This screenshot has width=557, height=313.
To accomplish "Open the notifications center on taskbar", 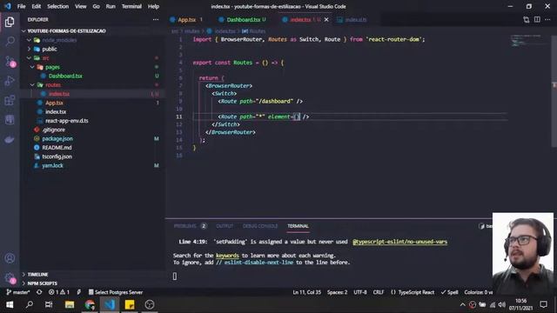I will (x=543, y=304).
